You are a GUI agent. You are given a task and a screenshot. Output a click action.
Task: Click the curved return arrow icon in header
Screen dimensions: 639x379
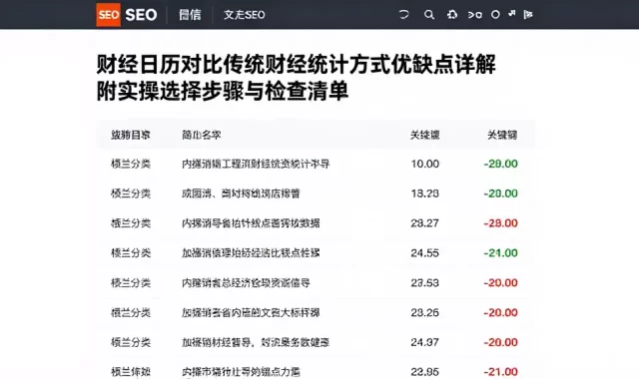point(403,15)
